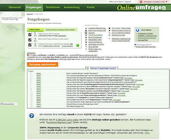Click the blue question mark help icon
171x140 pixels.
[32, 116]
